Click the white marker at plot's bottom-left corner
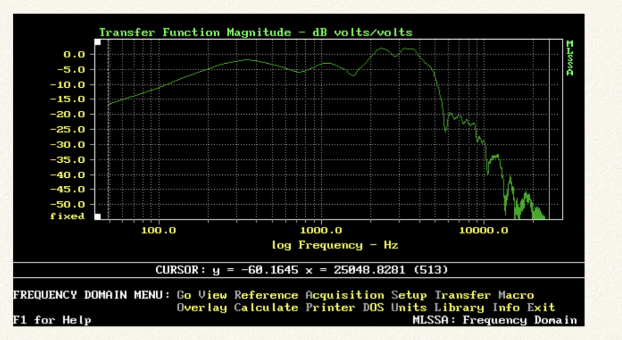Viewport: 622px width, 340px height. pyautogui.click(x=97, y=216)
